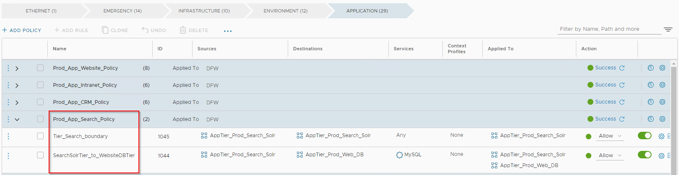Click the ADD POLICY button
The image size is (679, 175).
pyautogui.click(x=22, y=30)
